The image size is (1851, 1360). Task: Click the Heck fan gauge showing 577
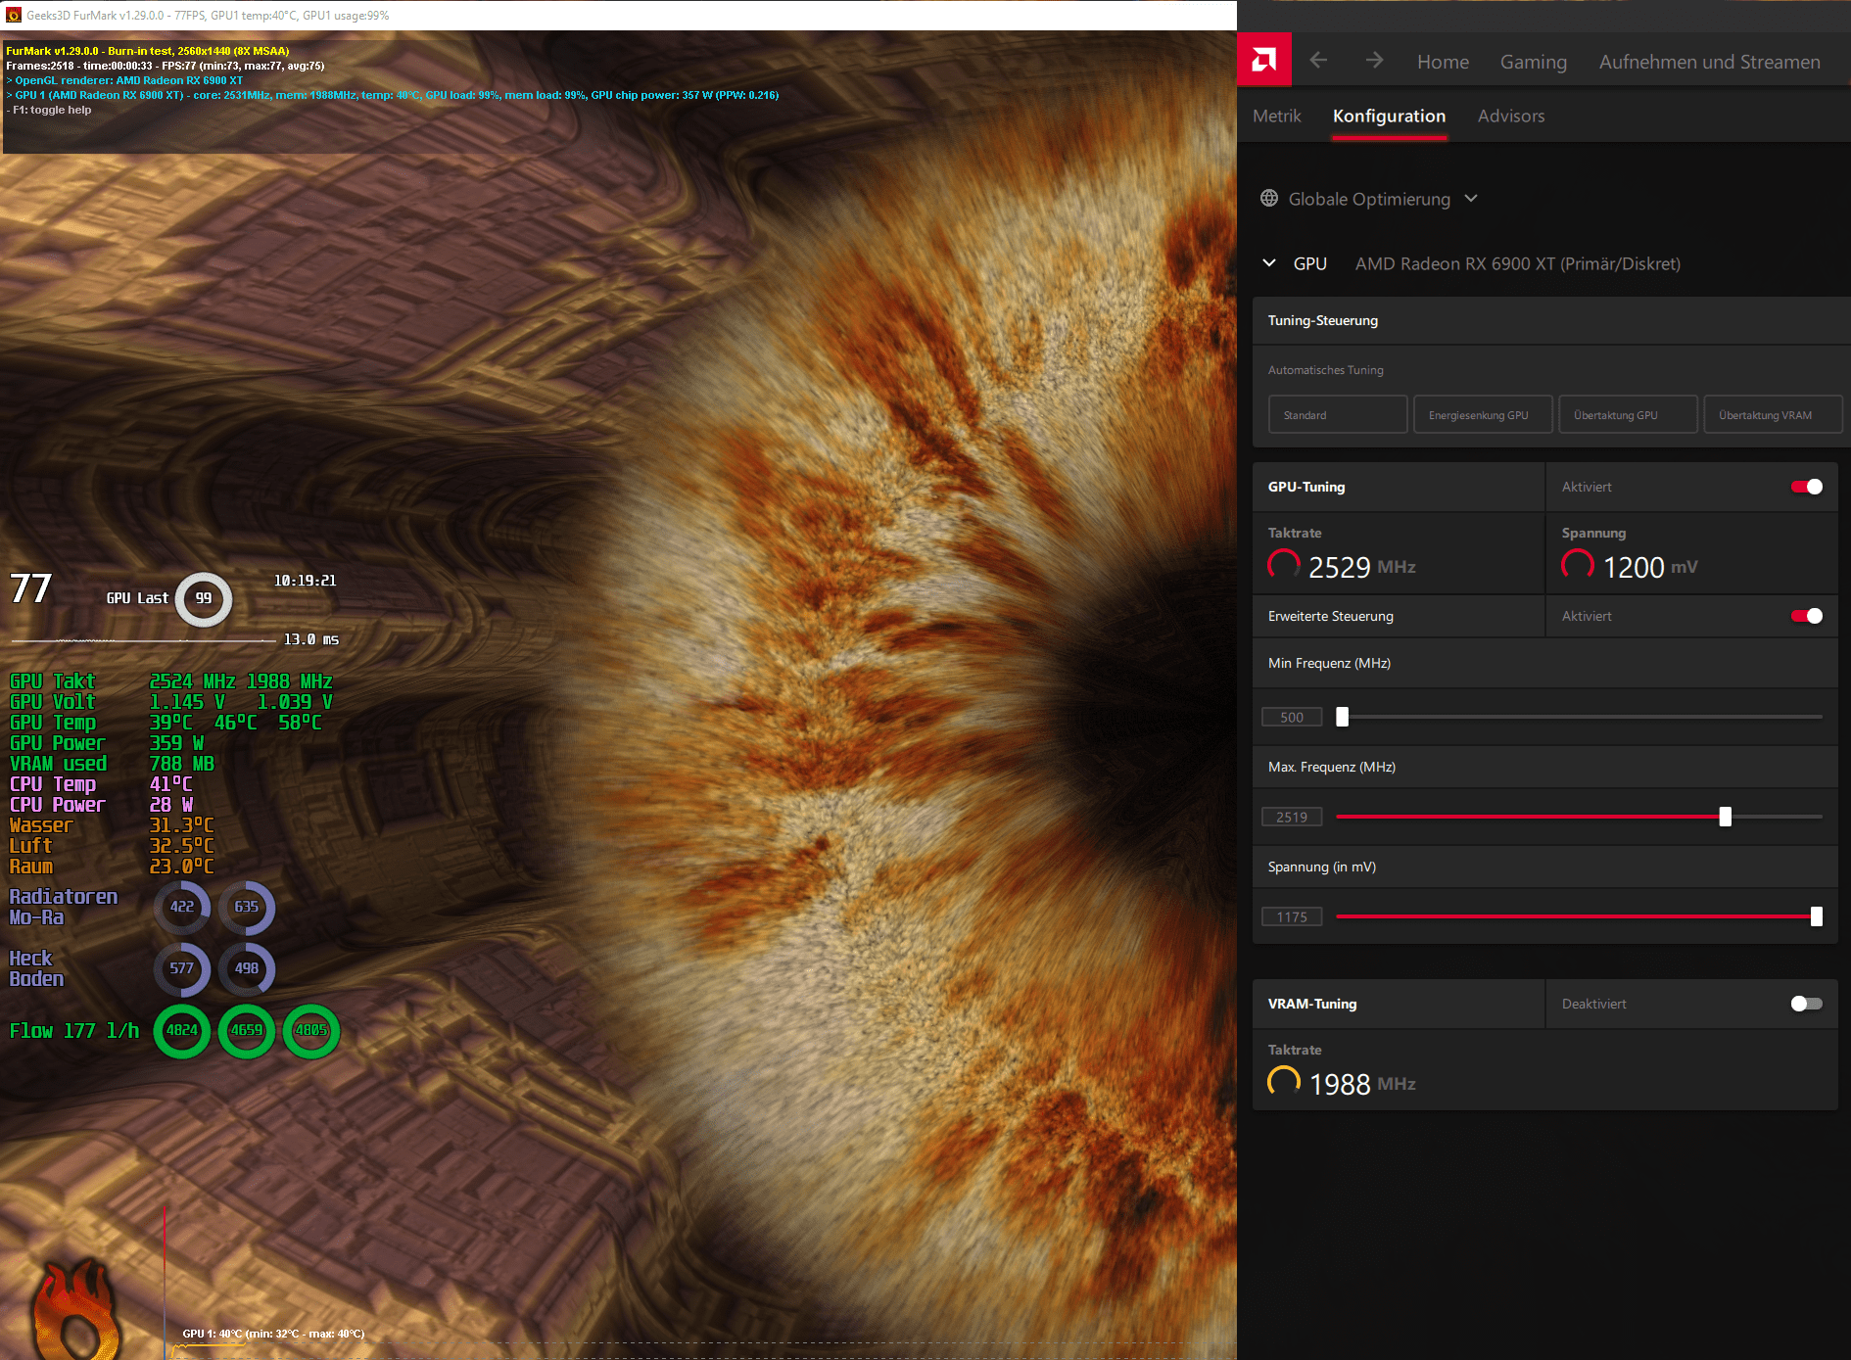[x=182, y=969]
